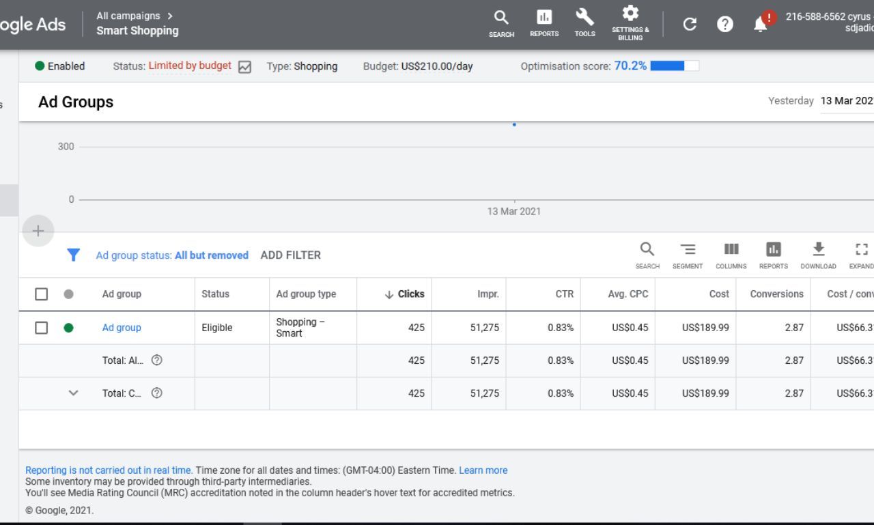Click the Limited by budget status
The image size is (874, 525).
(190, 66)
